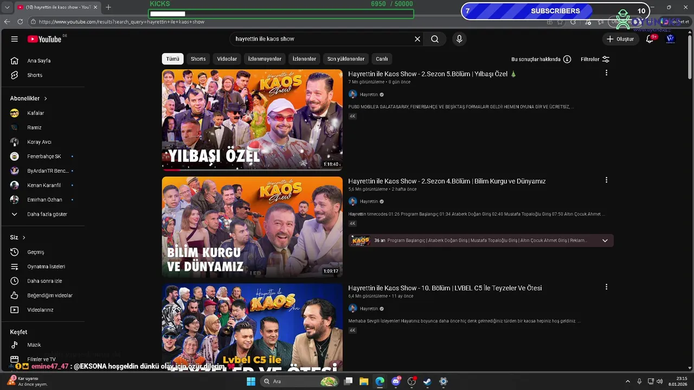Screen dimensions: 694x390
Task: Open the Siz section chevron
Action: click(x=24, y=238)
